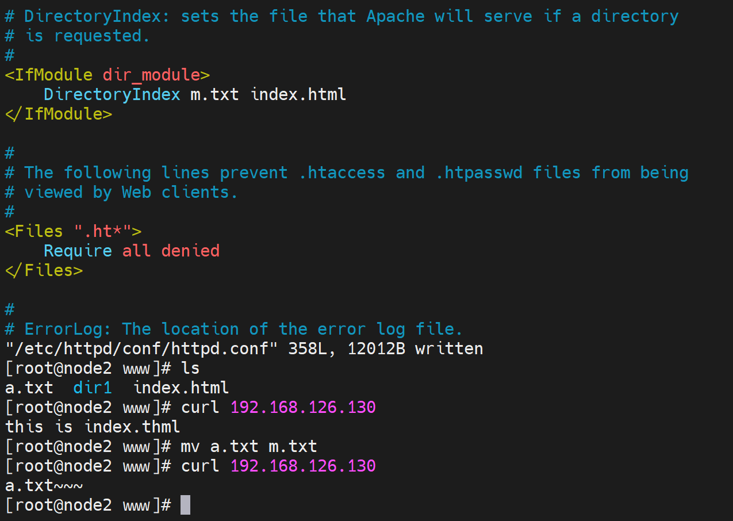Click the Require directive keyword
This screenshot has height=521, width=733.
pos(78,251)
